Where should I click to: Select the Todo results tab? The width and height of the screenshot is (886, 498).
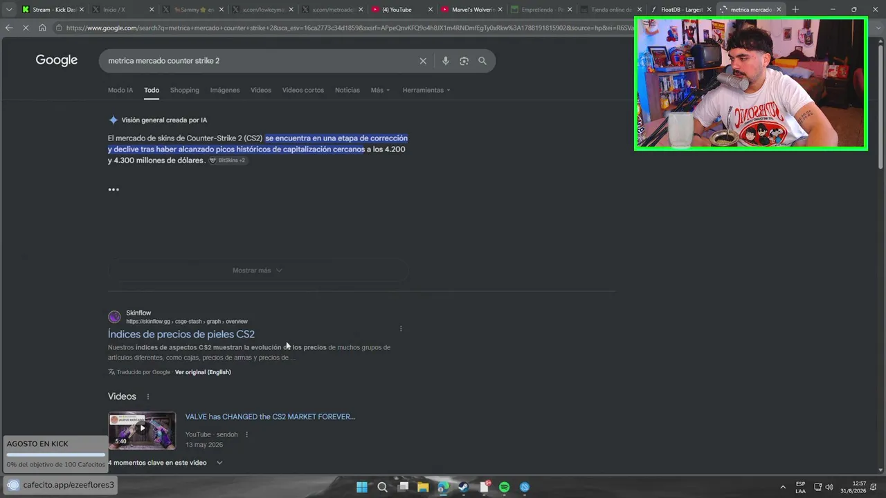[152, 90]
